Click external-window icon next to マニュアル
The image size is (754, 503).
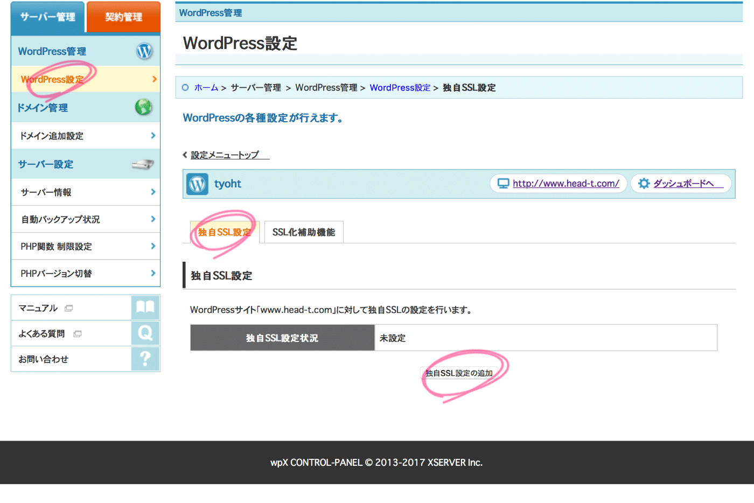tap(69, 309)
